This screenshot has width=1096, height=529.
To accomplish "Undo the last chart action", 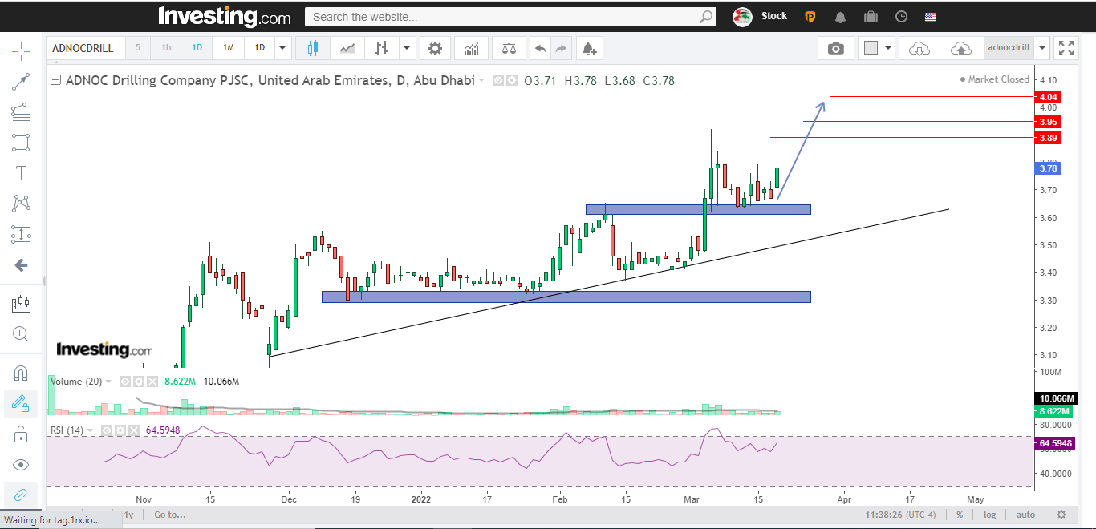I will coord(540,48).
